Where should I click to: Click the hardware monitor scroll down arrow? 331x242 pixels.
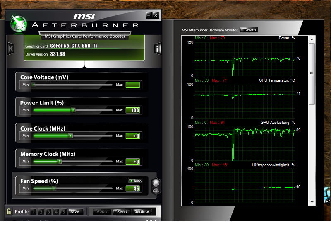312,202
